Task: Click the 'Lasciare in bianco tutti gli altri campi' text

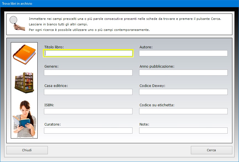Action: (58, 24)
